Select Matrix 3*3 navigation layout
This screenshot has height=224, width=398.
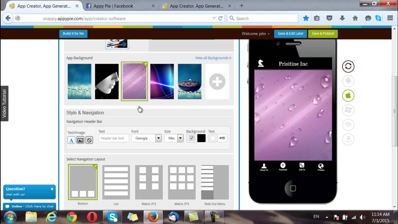(x=182, y=182)
